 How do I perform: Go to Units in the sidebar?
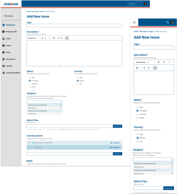(6, 39)
